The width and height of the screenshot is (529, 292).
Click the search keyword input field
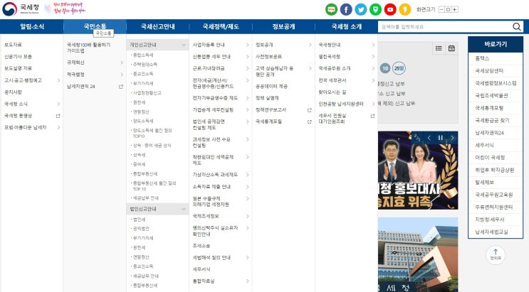pos(445,26)
